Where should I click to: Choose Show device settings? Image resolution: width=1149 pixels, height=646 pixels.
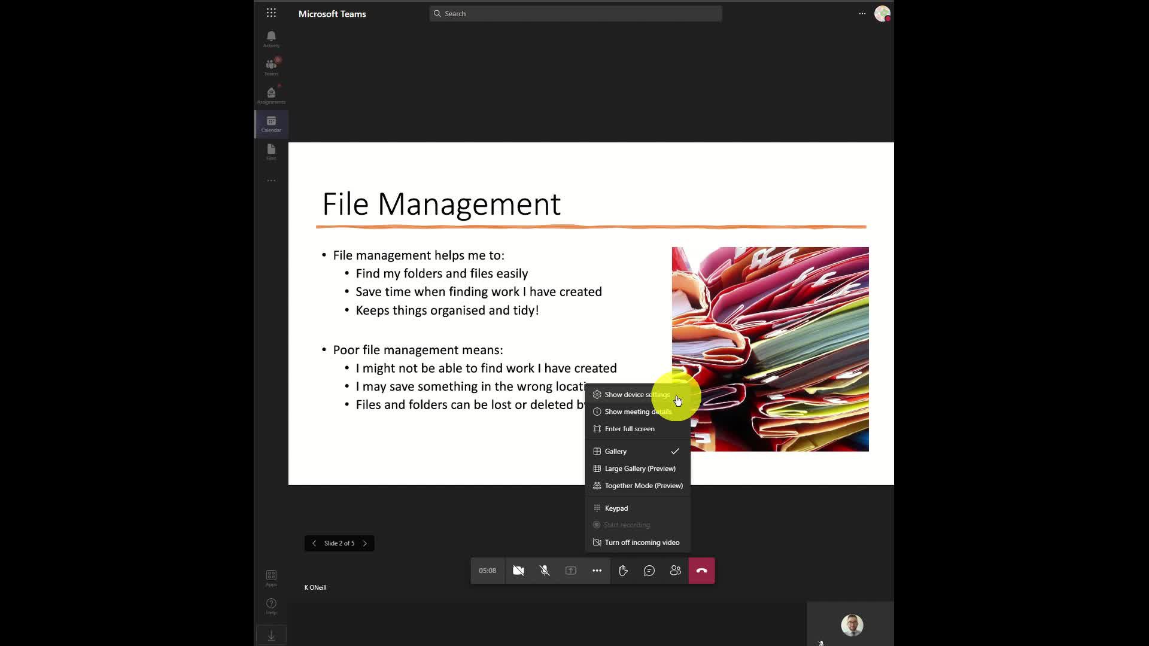[x=637, y=395]
